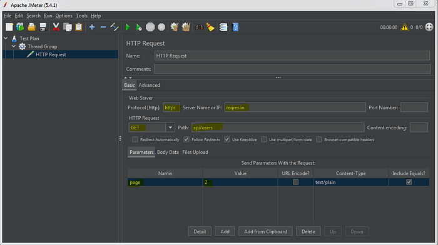Viewport: 438px width, 245px height.
Task: Enable Browser-compatible headers checkbox
Action: (x=319, y=139)
